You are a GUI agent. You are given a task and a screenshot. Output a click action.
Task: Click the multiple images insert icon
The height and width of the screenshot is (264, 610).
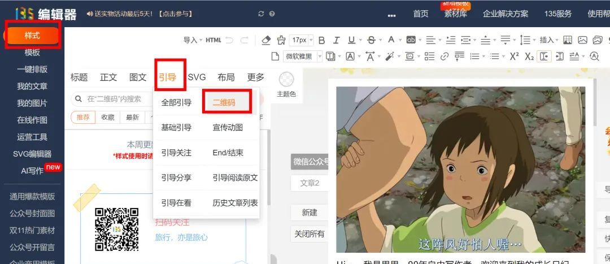click(x=597, y=40)
